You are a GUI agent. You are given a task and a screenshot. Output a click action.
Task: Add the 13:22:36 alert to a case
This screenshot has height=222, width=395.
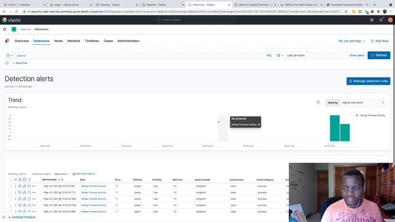(29, 205)
